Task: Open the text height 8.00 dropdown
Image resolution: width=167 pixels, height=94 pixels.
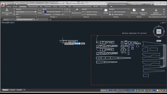Action: coord(26,14)
